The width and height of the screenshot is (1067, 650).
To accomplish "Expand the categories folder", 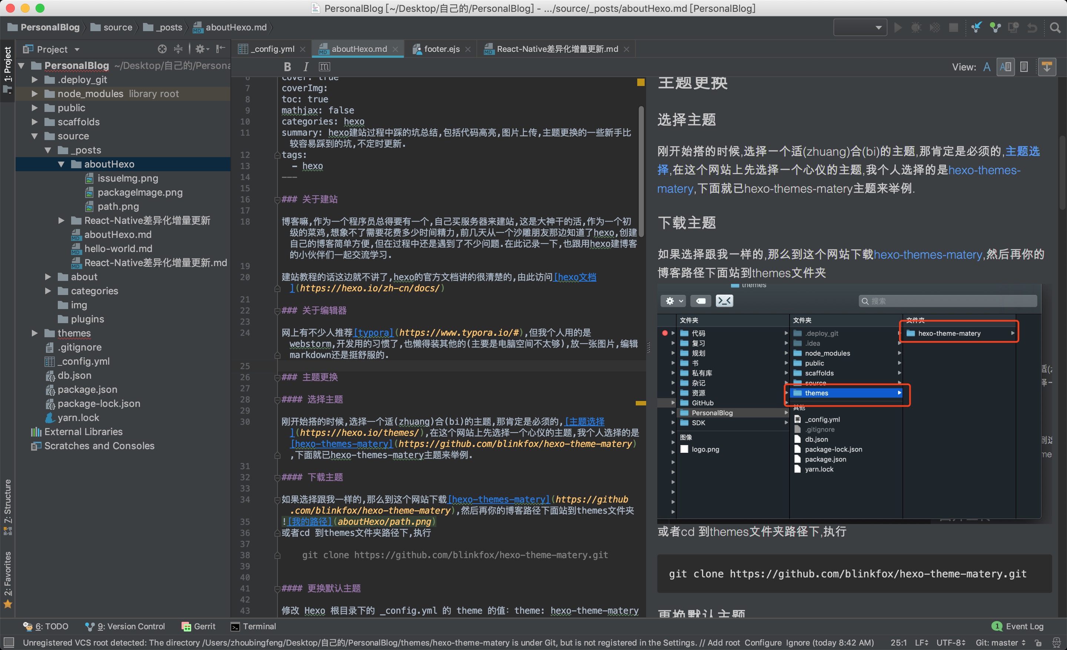I will 48,291.
